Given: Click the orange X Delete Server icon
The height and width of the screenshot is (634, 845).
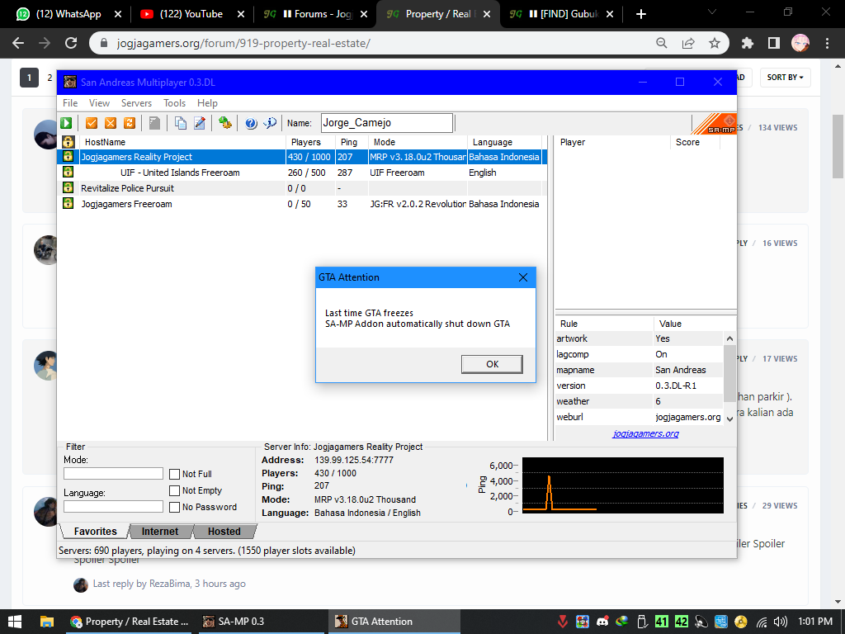Looking at the screenshot, I should [x=111, y=123].
